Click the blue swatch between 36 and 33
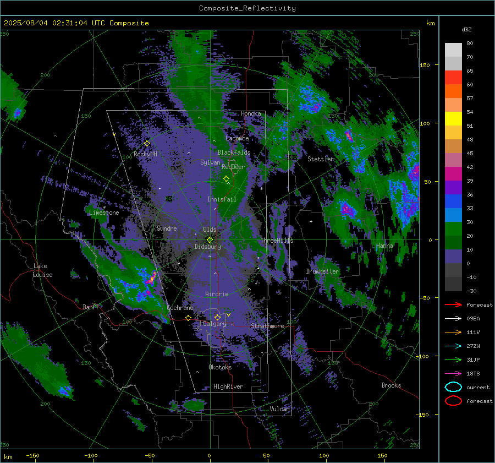The image size is (495, 463). tap(453, 201)
